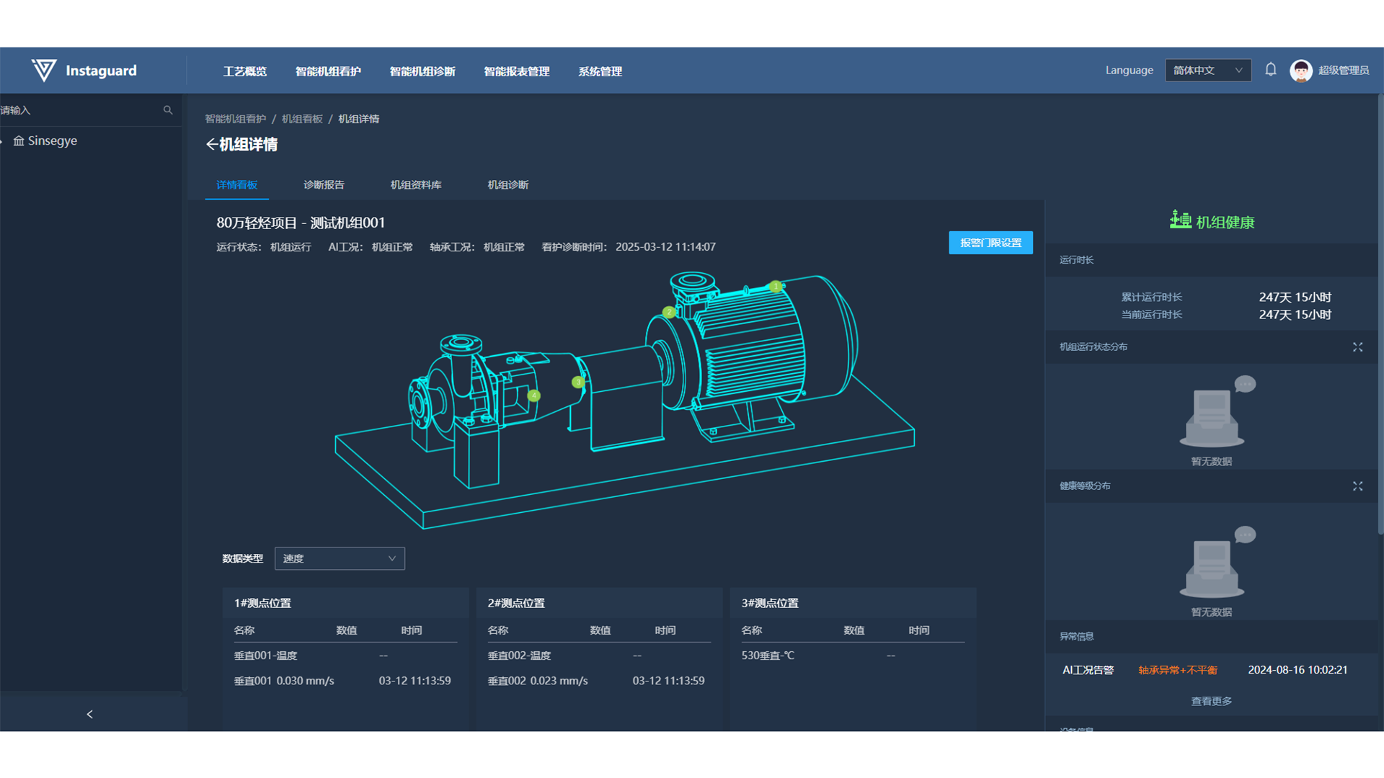Viewport: 1384px width, 778px height.
Task: Click the Instaguard logo icon
Action: click(44, 70)
